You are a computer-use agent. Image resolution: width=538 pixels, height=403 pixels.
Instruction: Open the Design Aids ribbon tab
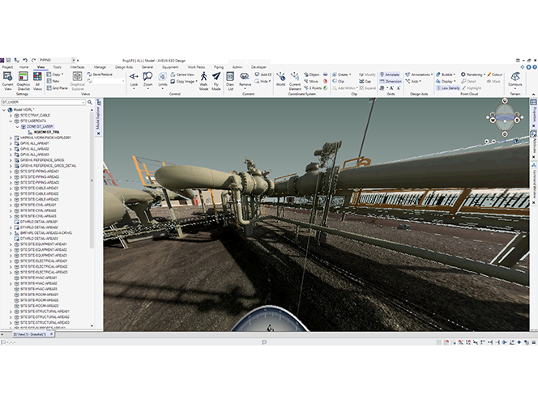point(124,67)
